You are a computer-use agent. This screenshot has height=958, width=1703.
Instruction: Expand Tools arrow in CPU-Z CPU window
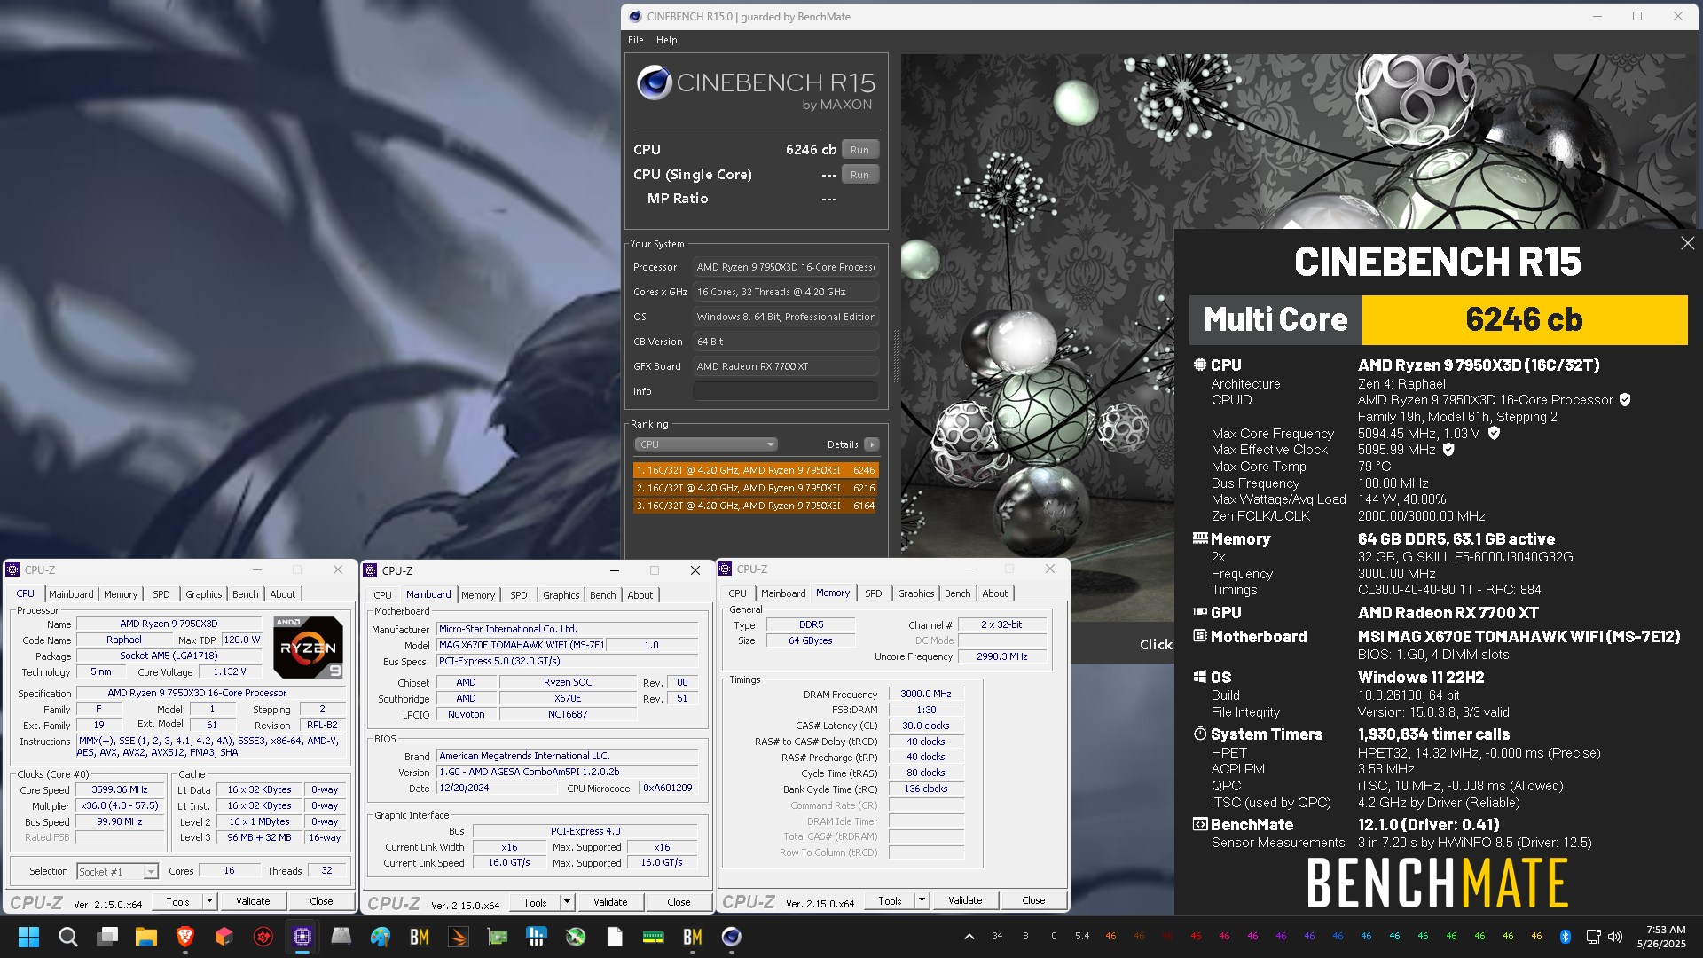tap(210, 901)
